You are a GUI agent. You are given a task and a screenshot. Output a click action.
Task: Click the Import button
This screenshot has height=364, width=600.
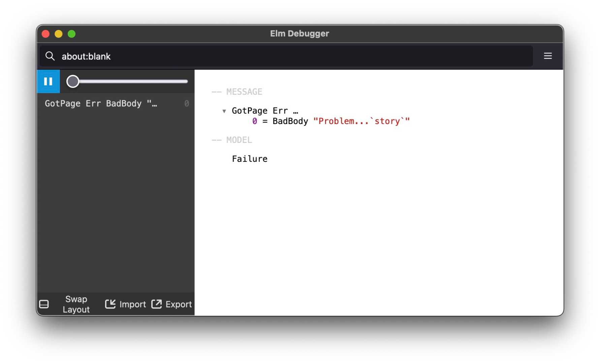pyautogui.click(x=125, y=304)
